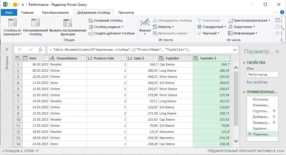Switch to the Преобразование tab
Viewport: 286px width, 155px height.
click(x=55, y=13)
